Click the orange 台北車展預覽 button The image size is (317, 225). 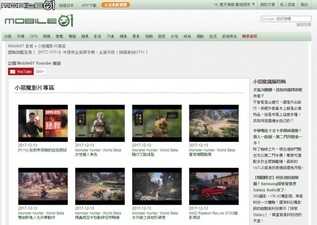(115, 5)
